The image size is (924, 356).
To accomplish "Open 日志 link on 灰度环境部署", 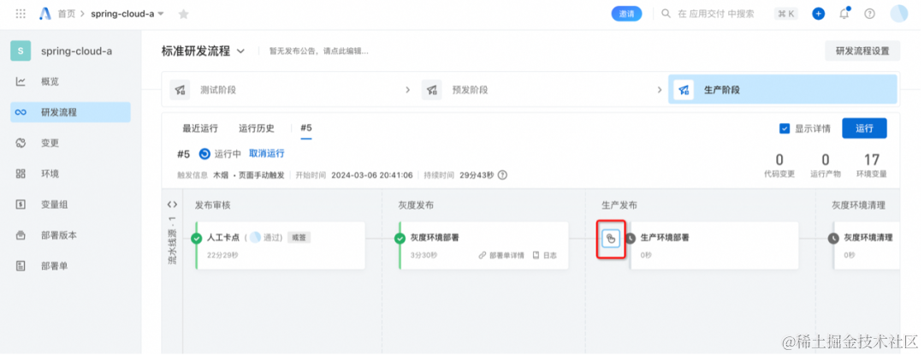I will [x=545, y=255].
